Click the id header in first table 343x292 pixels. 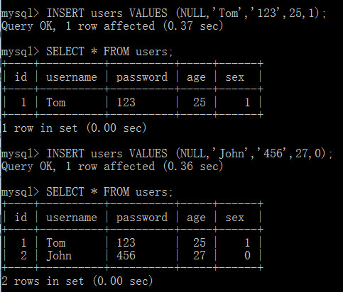point(21,77)
